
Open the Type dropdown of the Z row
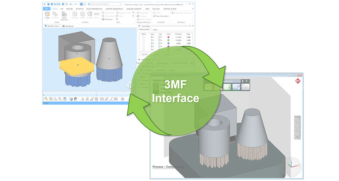pos(153,44)
